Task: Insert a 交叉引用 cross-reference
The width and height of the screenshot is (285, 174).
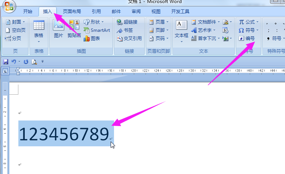Action: (x=129, y=39)
